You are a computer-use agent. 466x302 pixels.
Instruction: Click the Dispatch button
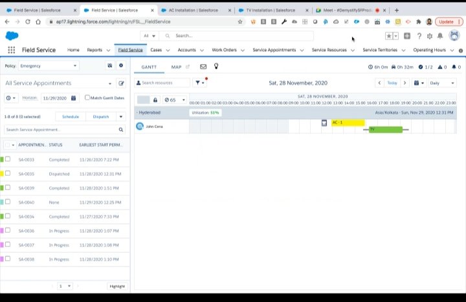coord(101,116)
